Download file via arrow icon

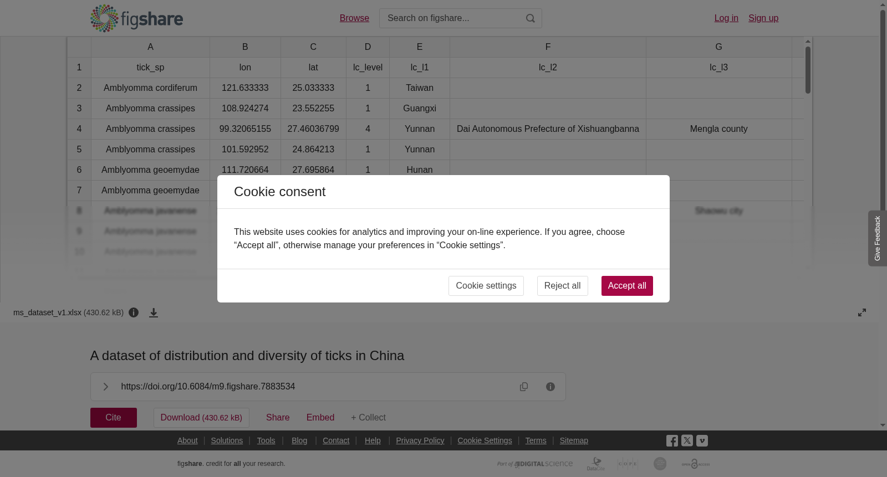(154, 312)
